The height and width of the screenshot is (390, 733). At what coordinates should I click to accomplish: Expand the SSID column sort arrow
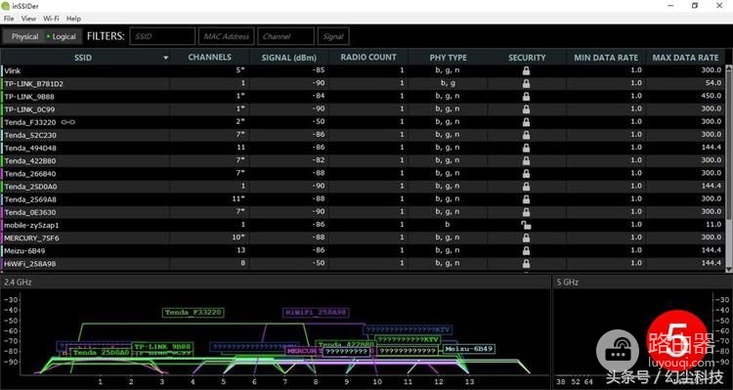[x=165, y=58]
